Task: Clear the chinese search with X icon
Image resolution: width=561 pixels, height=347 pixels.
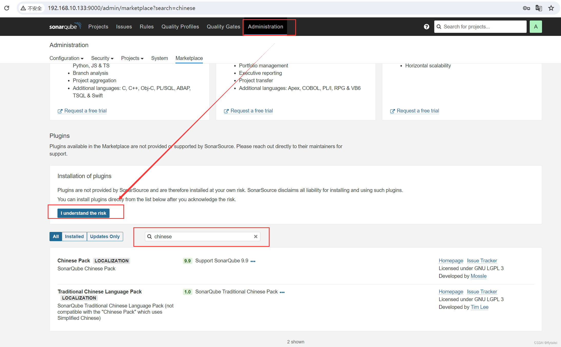Action: pyautogui.click(x=255, y=237)
